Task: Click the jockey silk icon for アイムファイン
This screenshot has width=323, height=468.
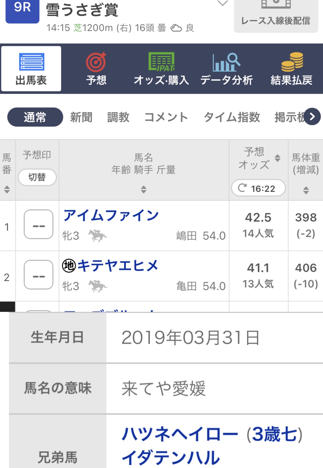Action: pyautogui.click(x=98, y=236)
